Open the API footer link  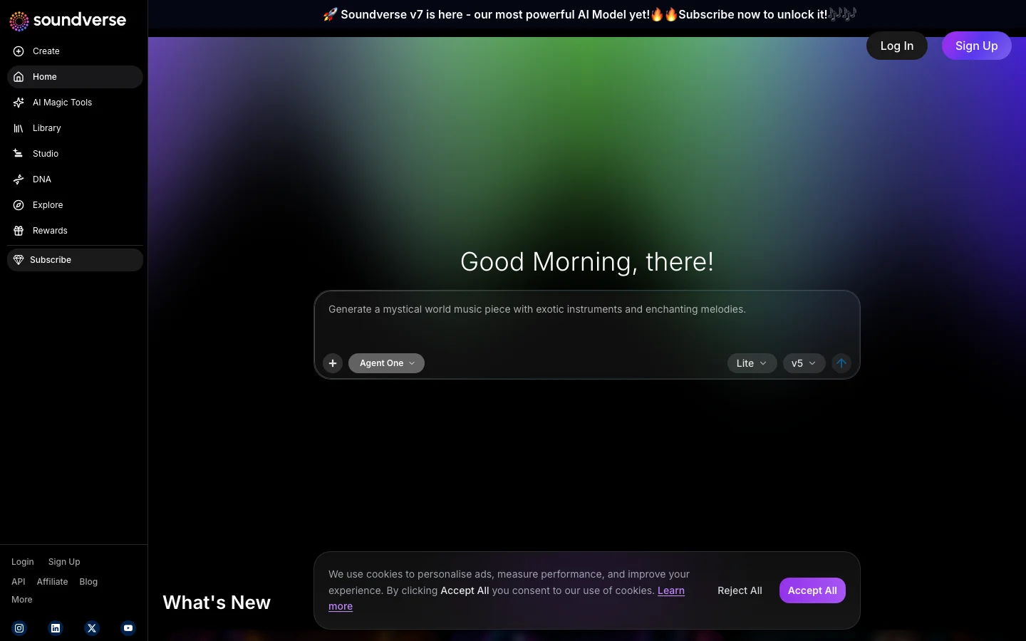(19, 582)
